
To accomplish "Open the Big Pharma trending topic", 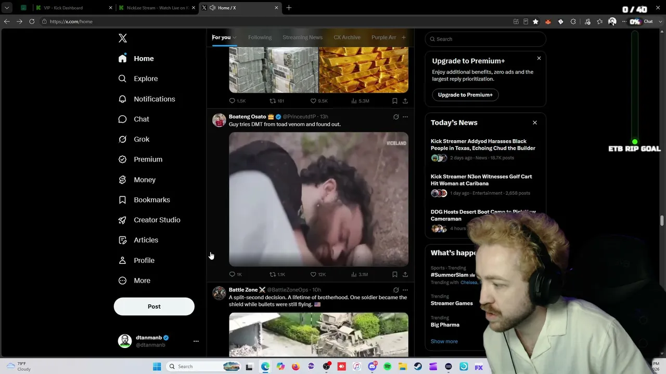I will coord(445,325).
